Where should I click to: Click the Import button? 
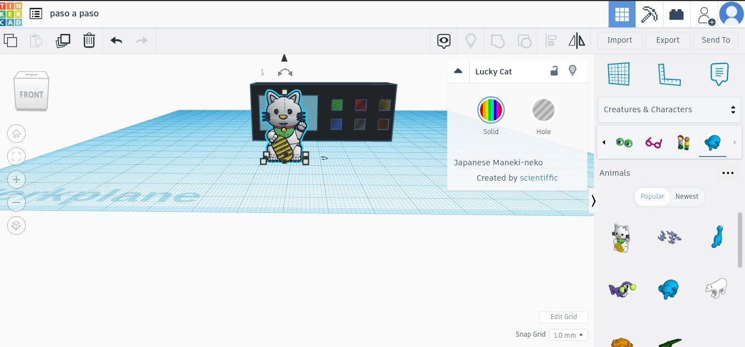[x=620, y=40]
